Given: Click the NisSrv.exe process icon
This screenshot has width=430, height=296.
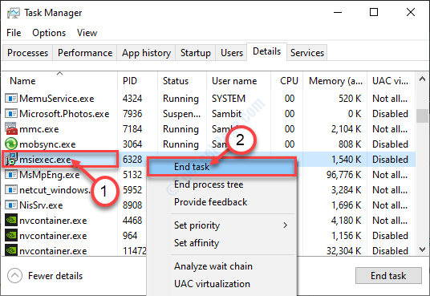Looking at the screenshot, I should [11, 205].
